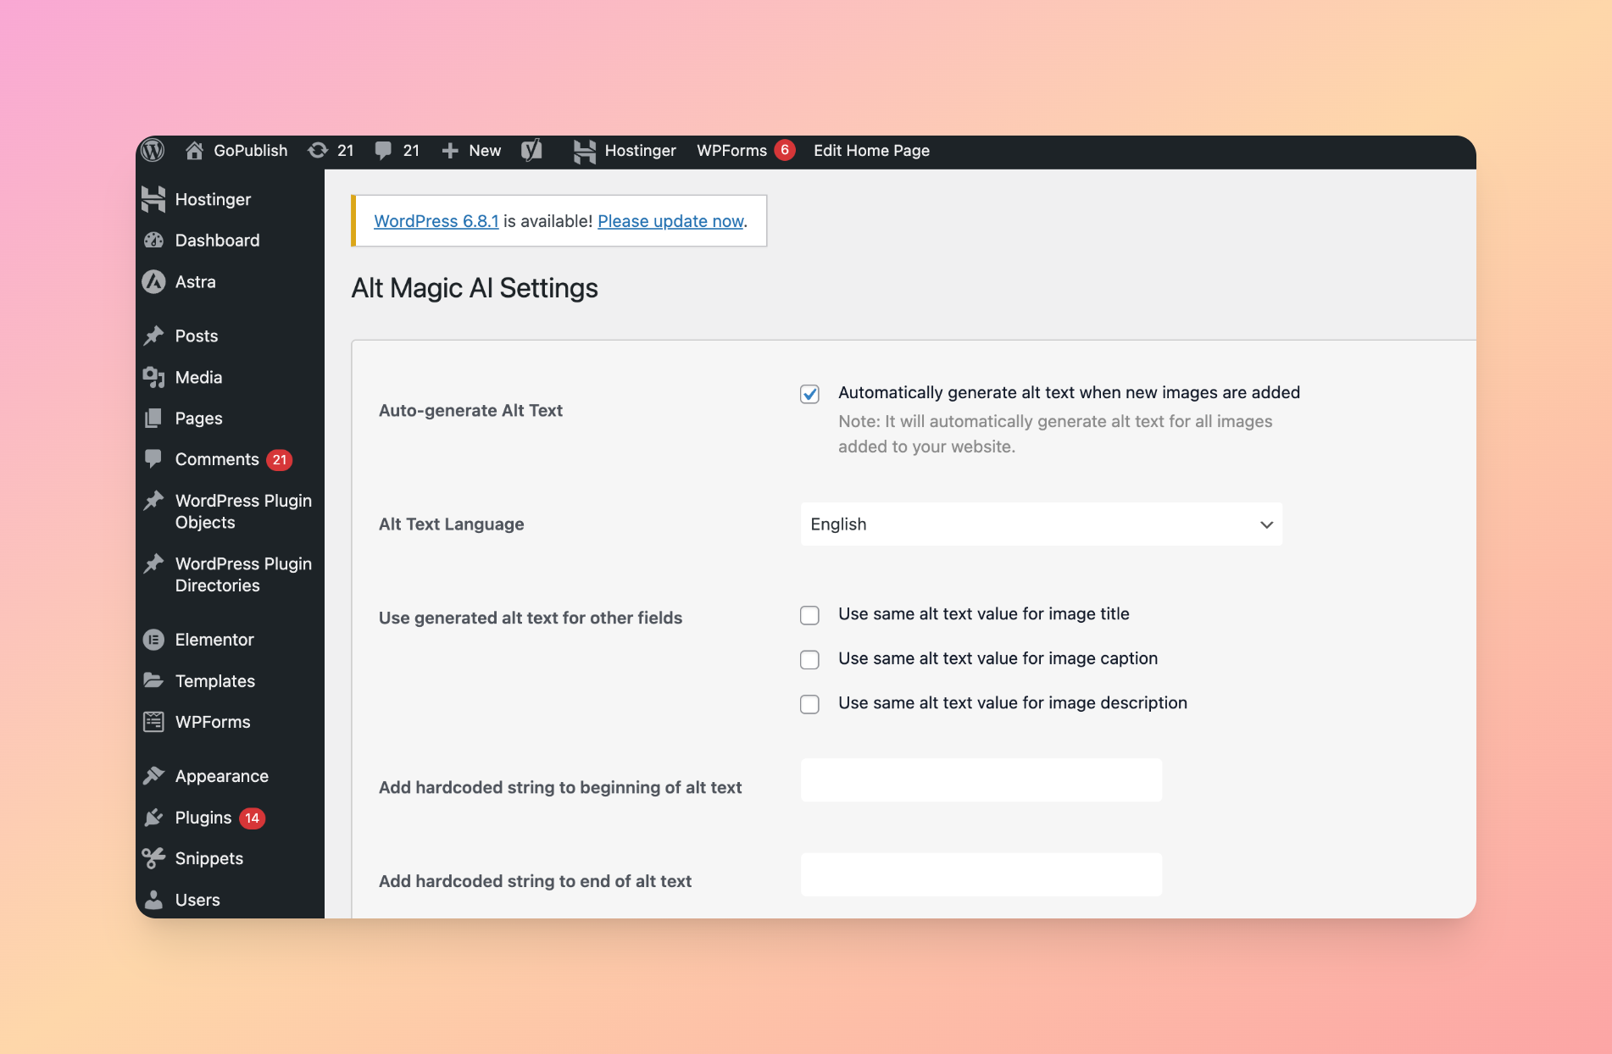The width and height of the screenshot is (1612, 1054).
Task: Click the Pages icon in sidebar
Action: (x=153, y=419)
